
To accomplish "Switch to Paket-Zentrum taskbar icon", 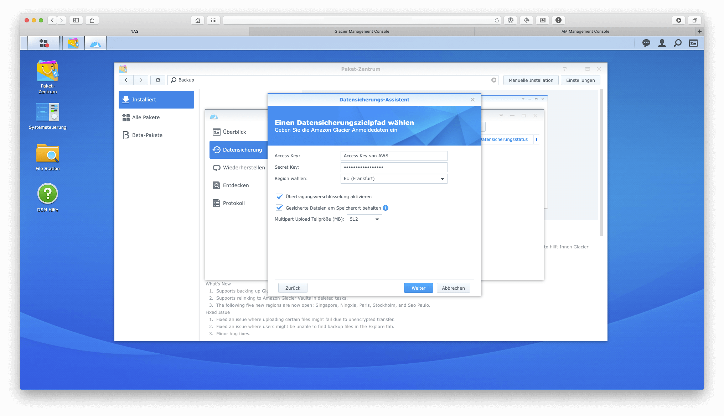I will tap(73, 43).
